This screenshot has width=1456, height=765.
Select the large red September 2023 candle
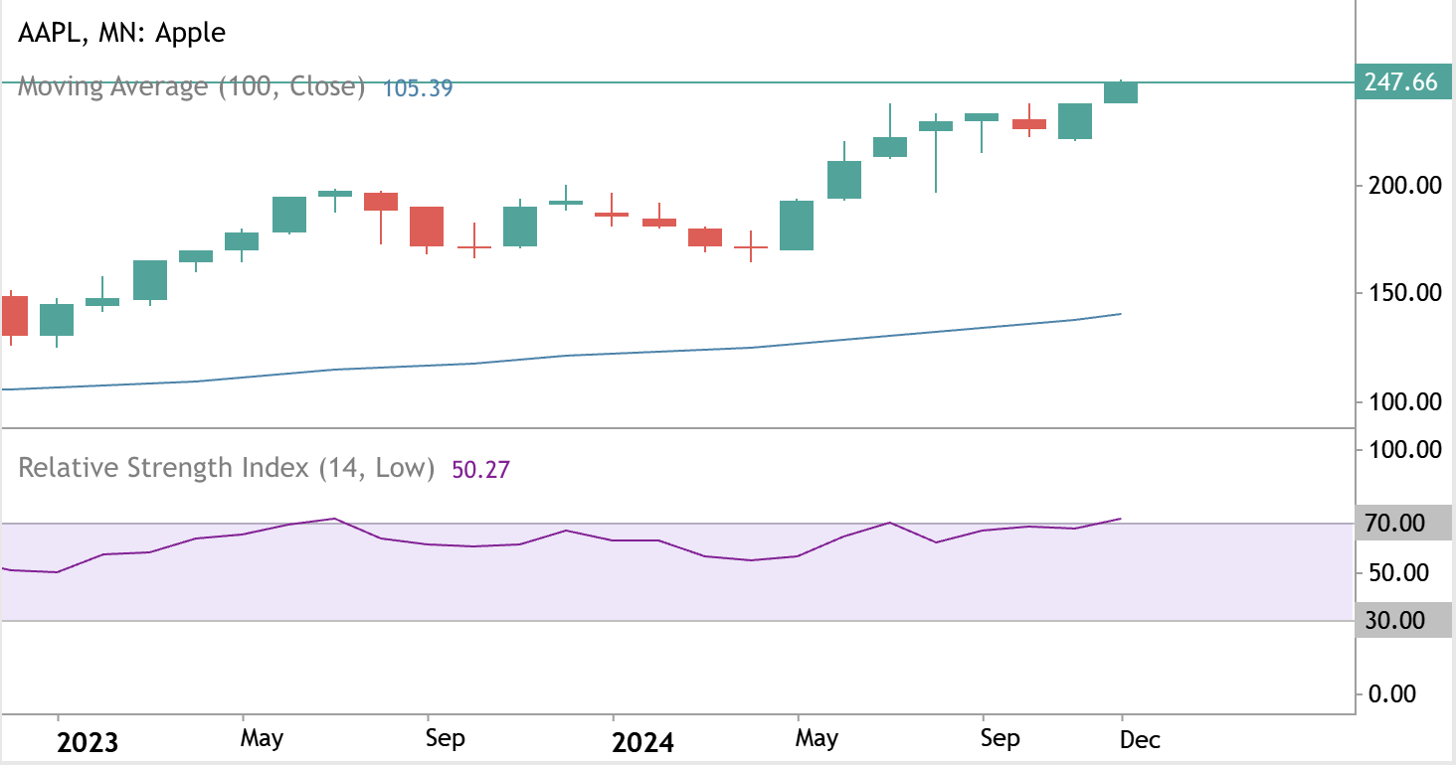[x=427, y=226]
